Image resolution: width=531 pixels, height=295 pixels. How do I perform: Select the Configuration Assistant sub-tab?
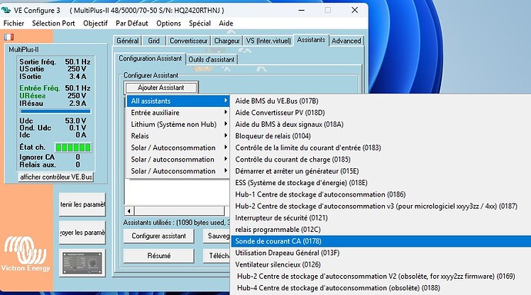coord(150,58)
